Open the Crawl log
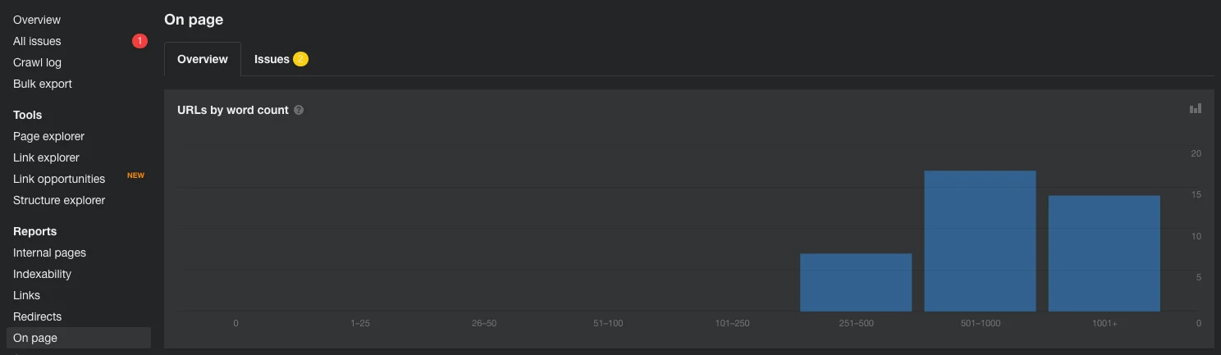The height and width of the screenshot is (355, 1221). tap(37, 62)
